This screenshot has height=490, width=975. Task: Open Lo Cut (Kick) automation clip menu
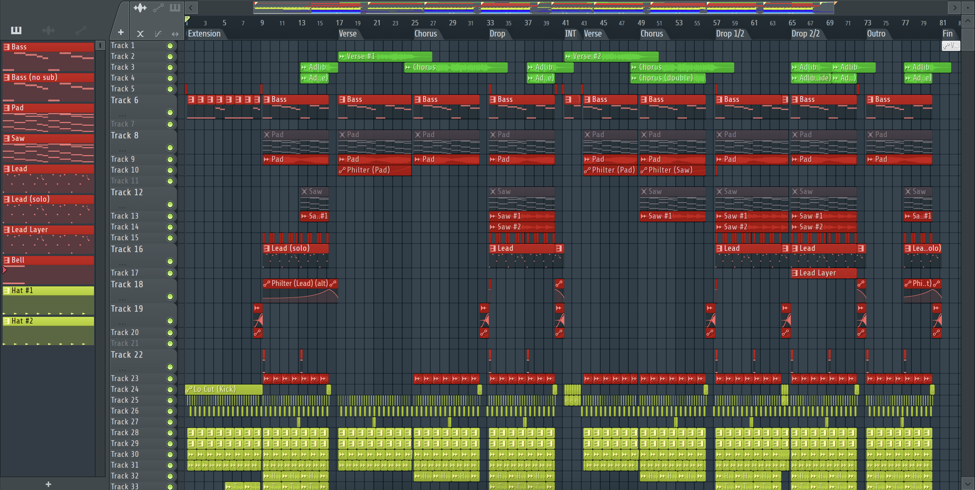click(189, 389)
